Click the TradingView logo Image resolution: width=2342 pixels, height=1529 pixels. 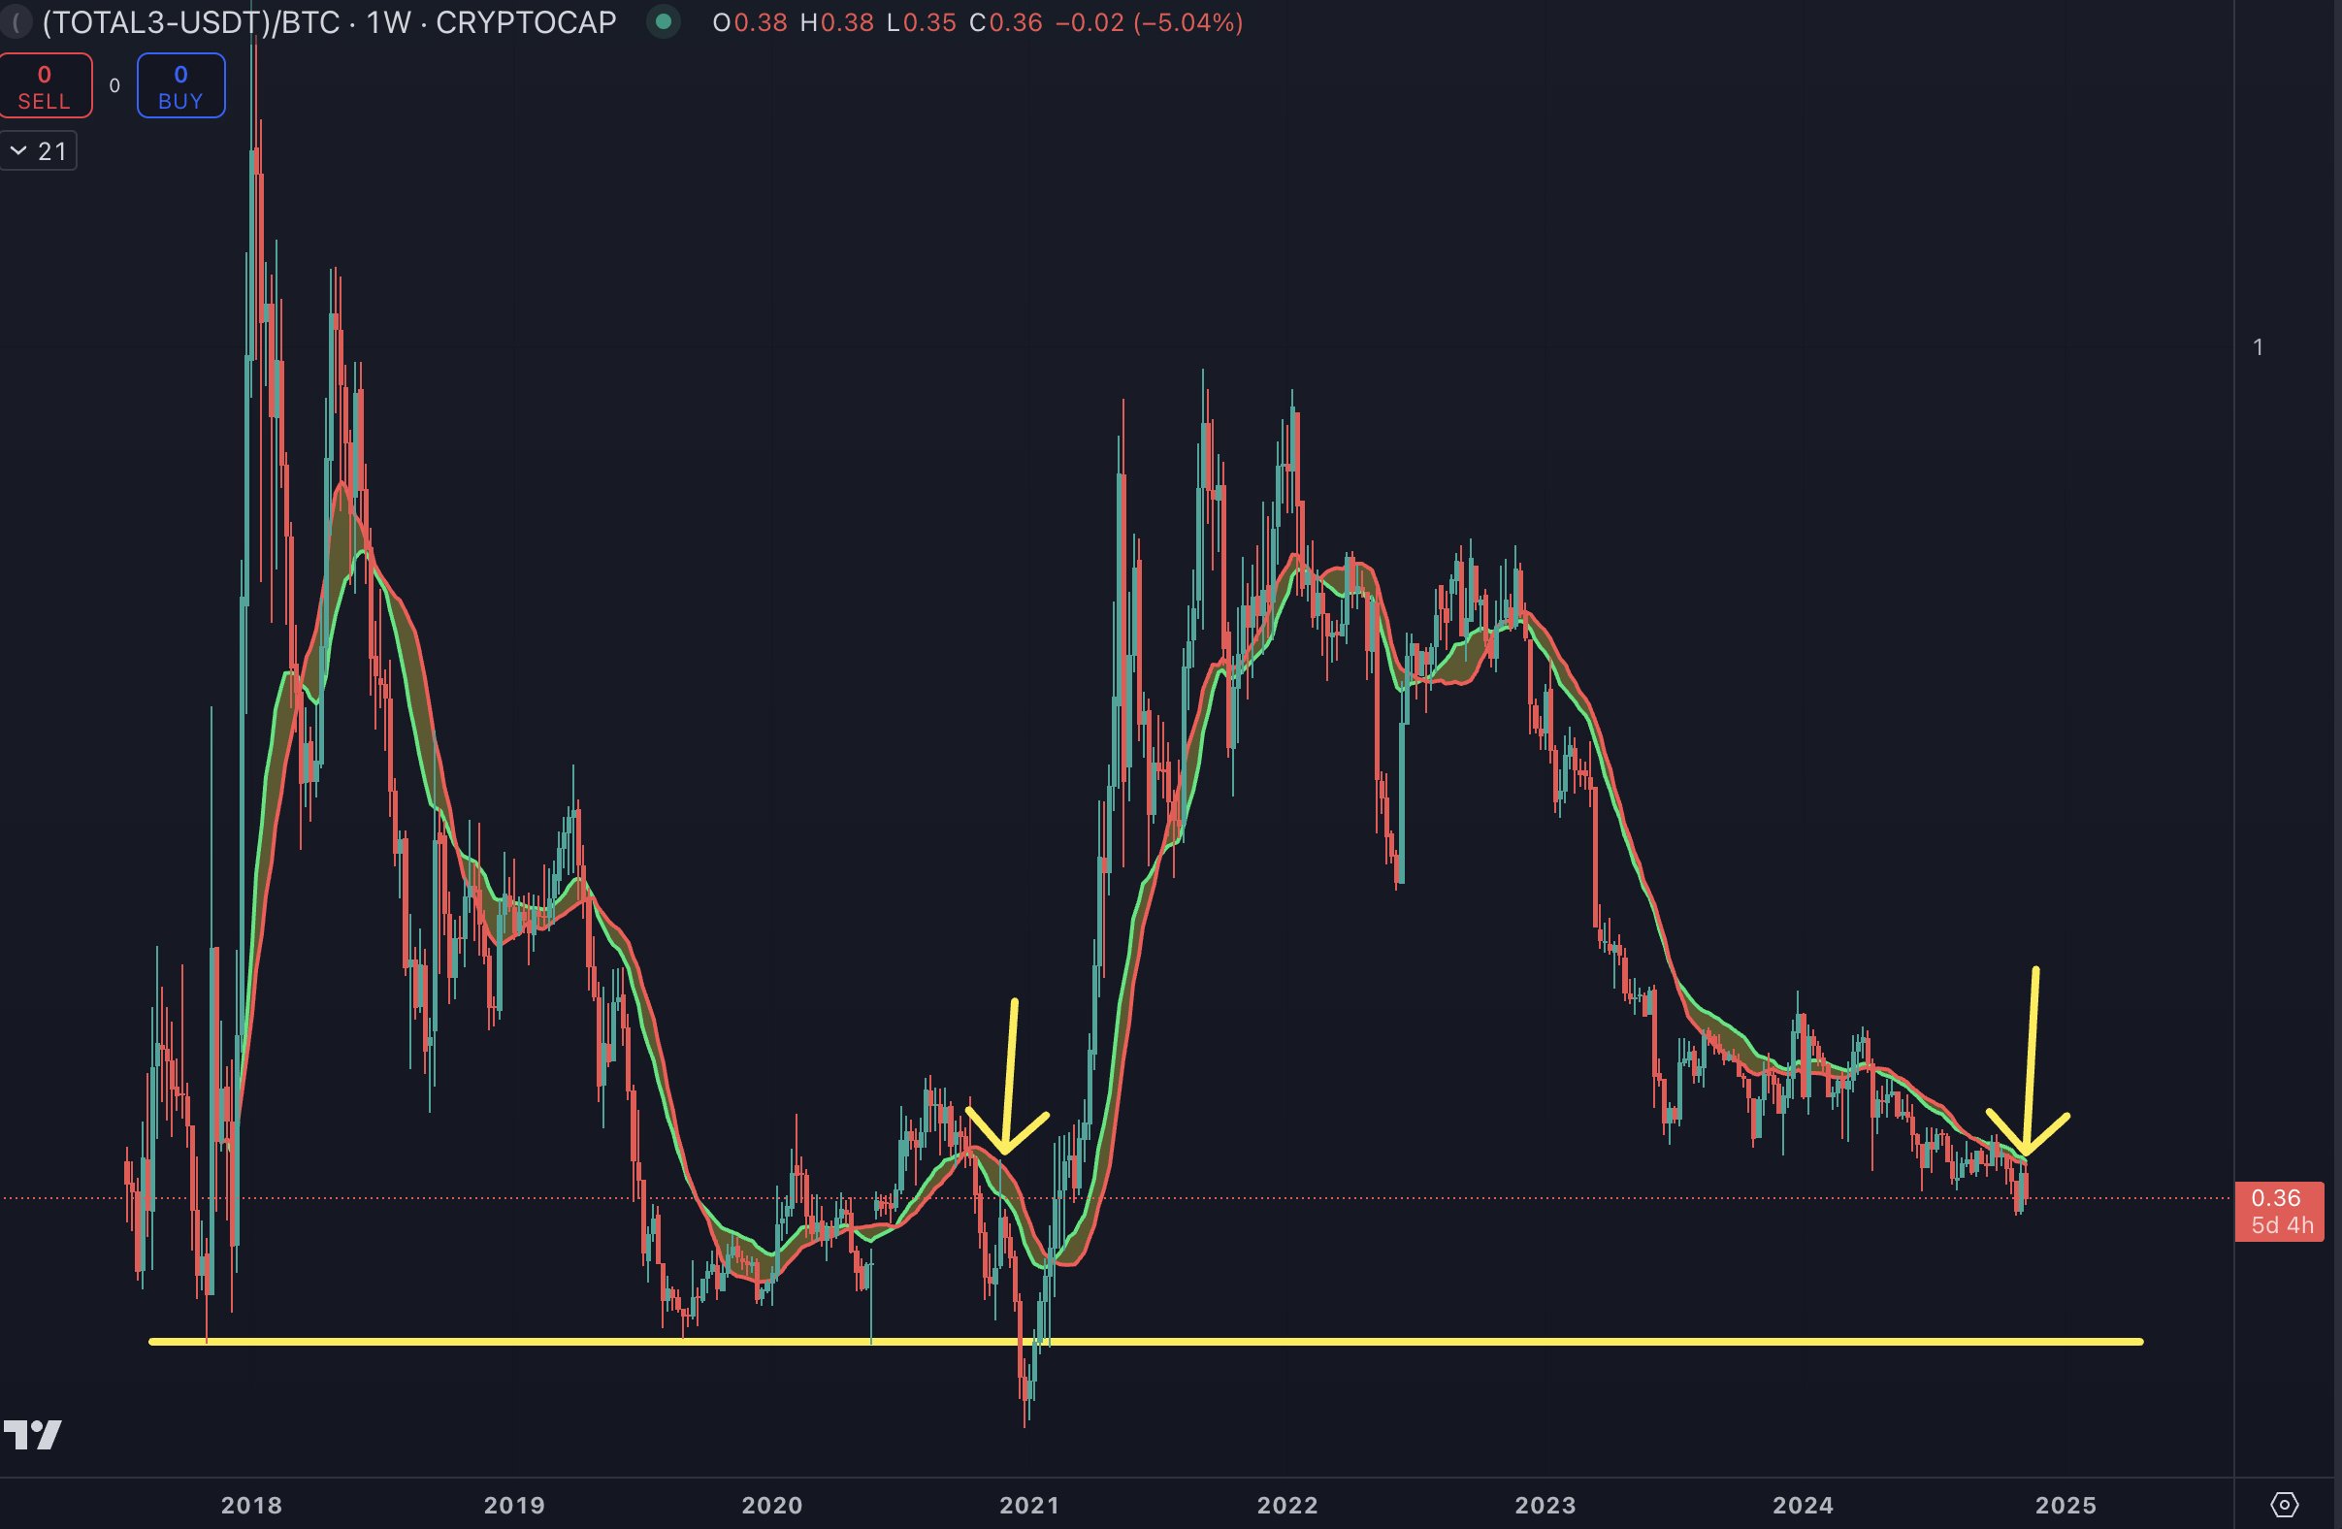[x=32, y=1435]
